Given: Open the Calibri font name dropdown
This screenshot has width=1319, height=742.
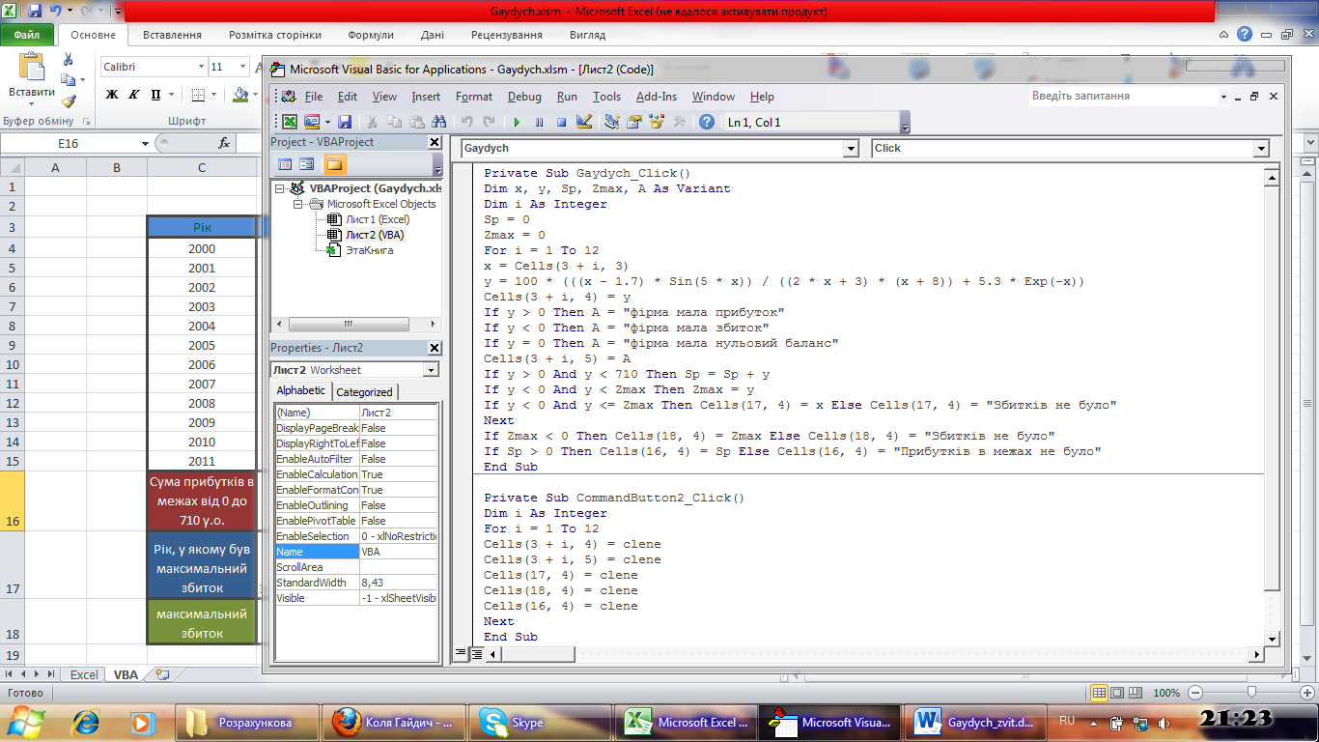Looking at the screenshot, I should pos(201,67).
